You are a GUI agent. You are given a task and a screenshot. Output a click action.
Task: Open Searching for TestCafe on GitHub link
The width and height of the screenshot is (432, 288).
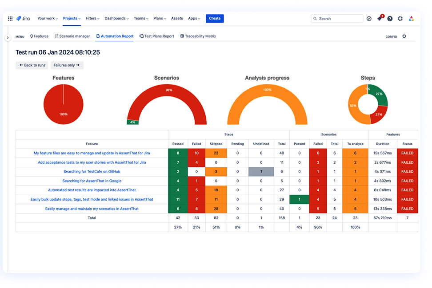[92, 172]
